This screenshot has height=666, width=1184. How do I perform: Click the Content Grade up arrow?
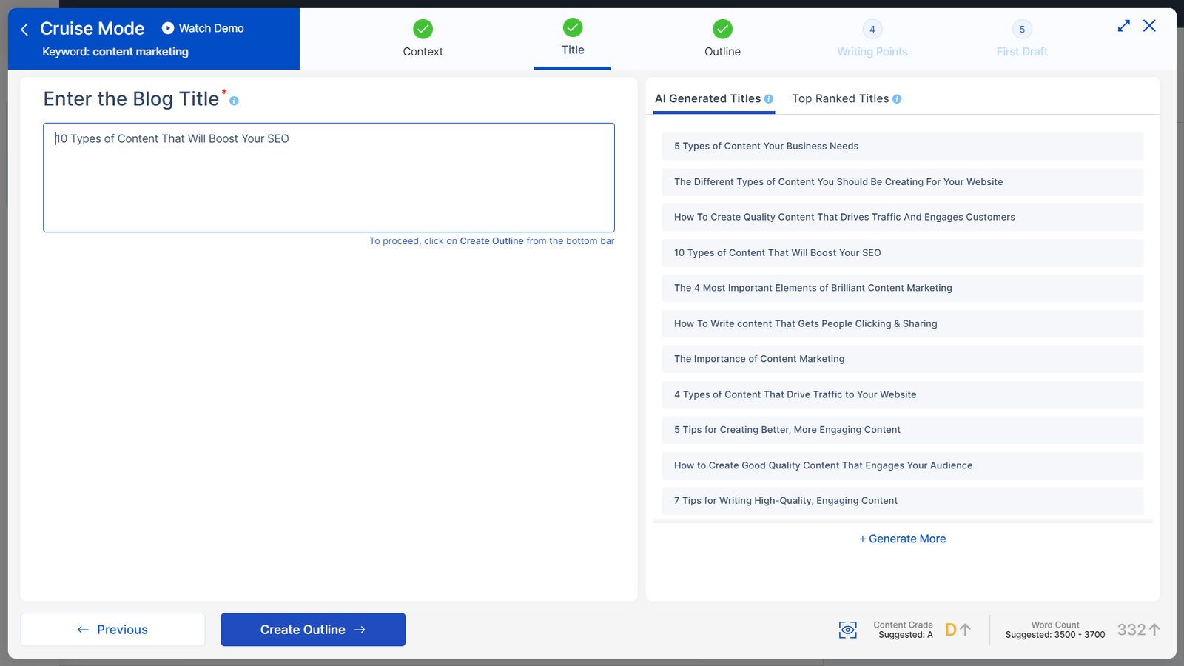pos(965,630)
